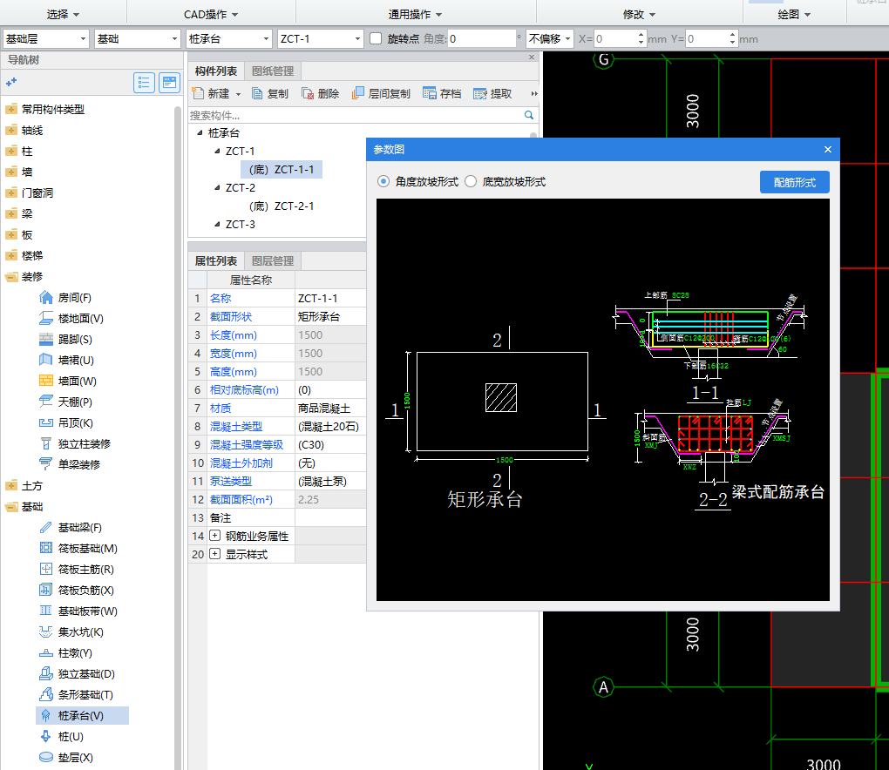889x770 pixels.
Task: Close the component list panel
Action: tap(532, 57)
